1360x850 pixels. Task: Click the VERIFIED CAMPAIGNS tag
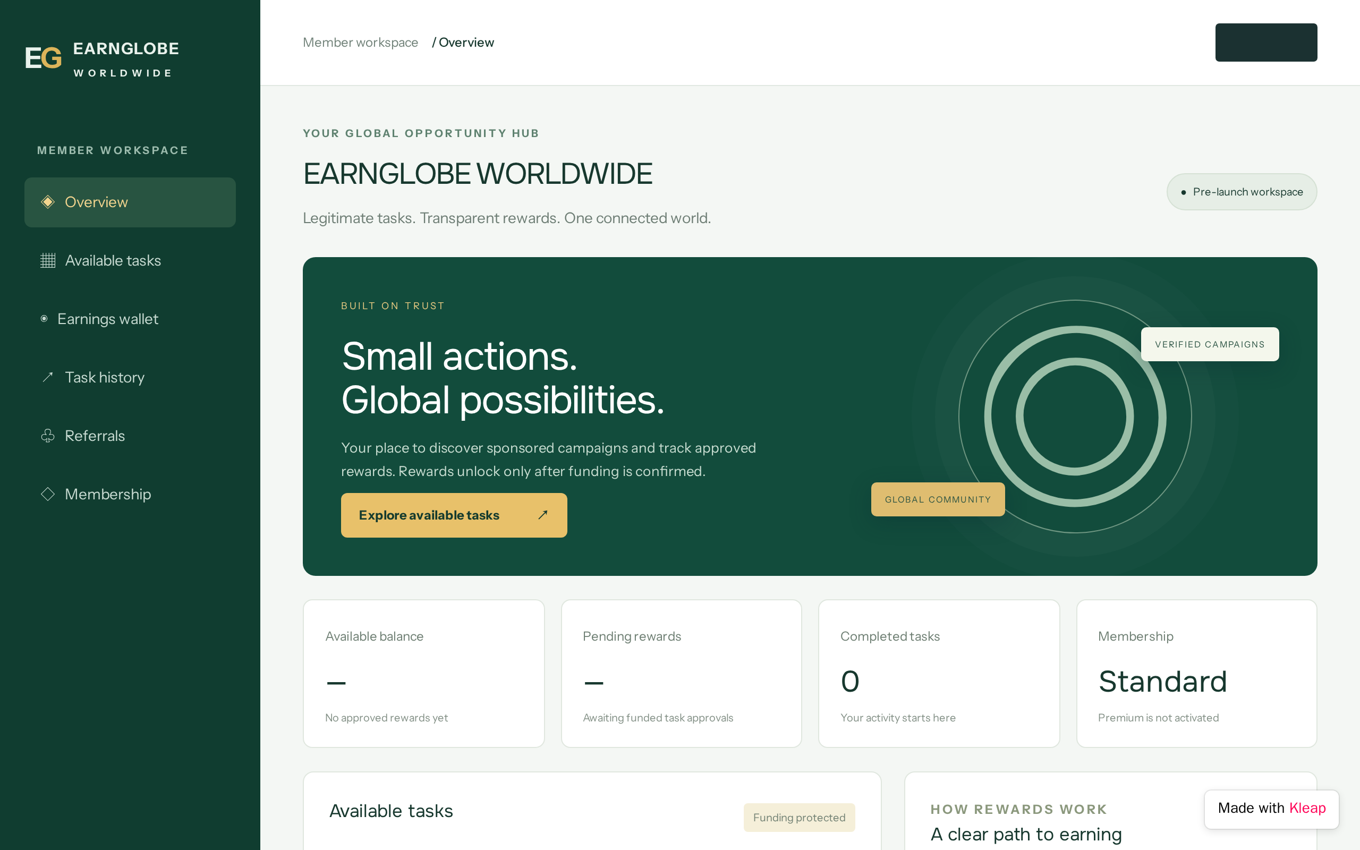click(x=1209, y=344)
